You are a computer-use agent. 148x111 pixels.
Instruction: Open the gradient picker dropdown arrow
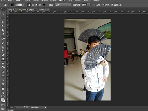click(x=23, y=5)
